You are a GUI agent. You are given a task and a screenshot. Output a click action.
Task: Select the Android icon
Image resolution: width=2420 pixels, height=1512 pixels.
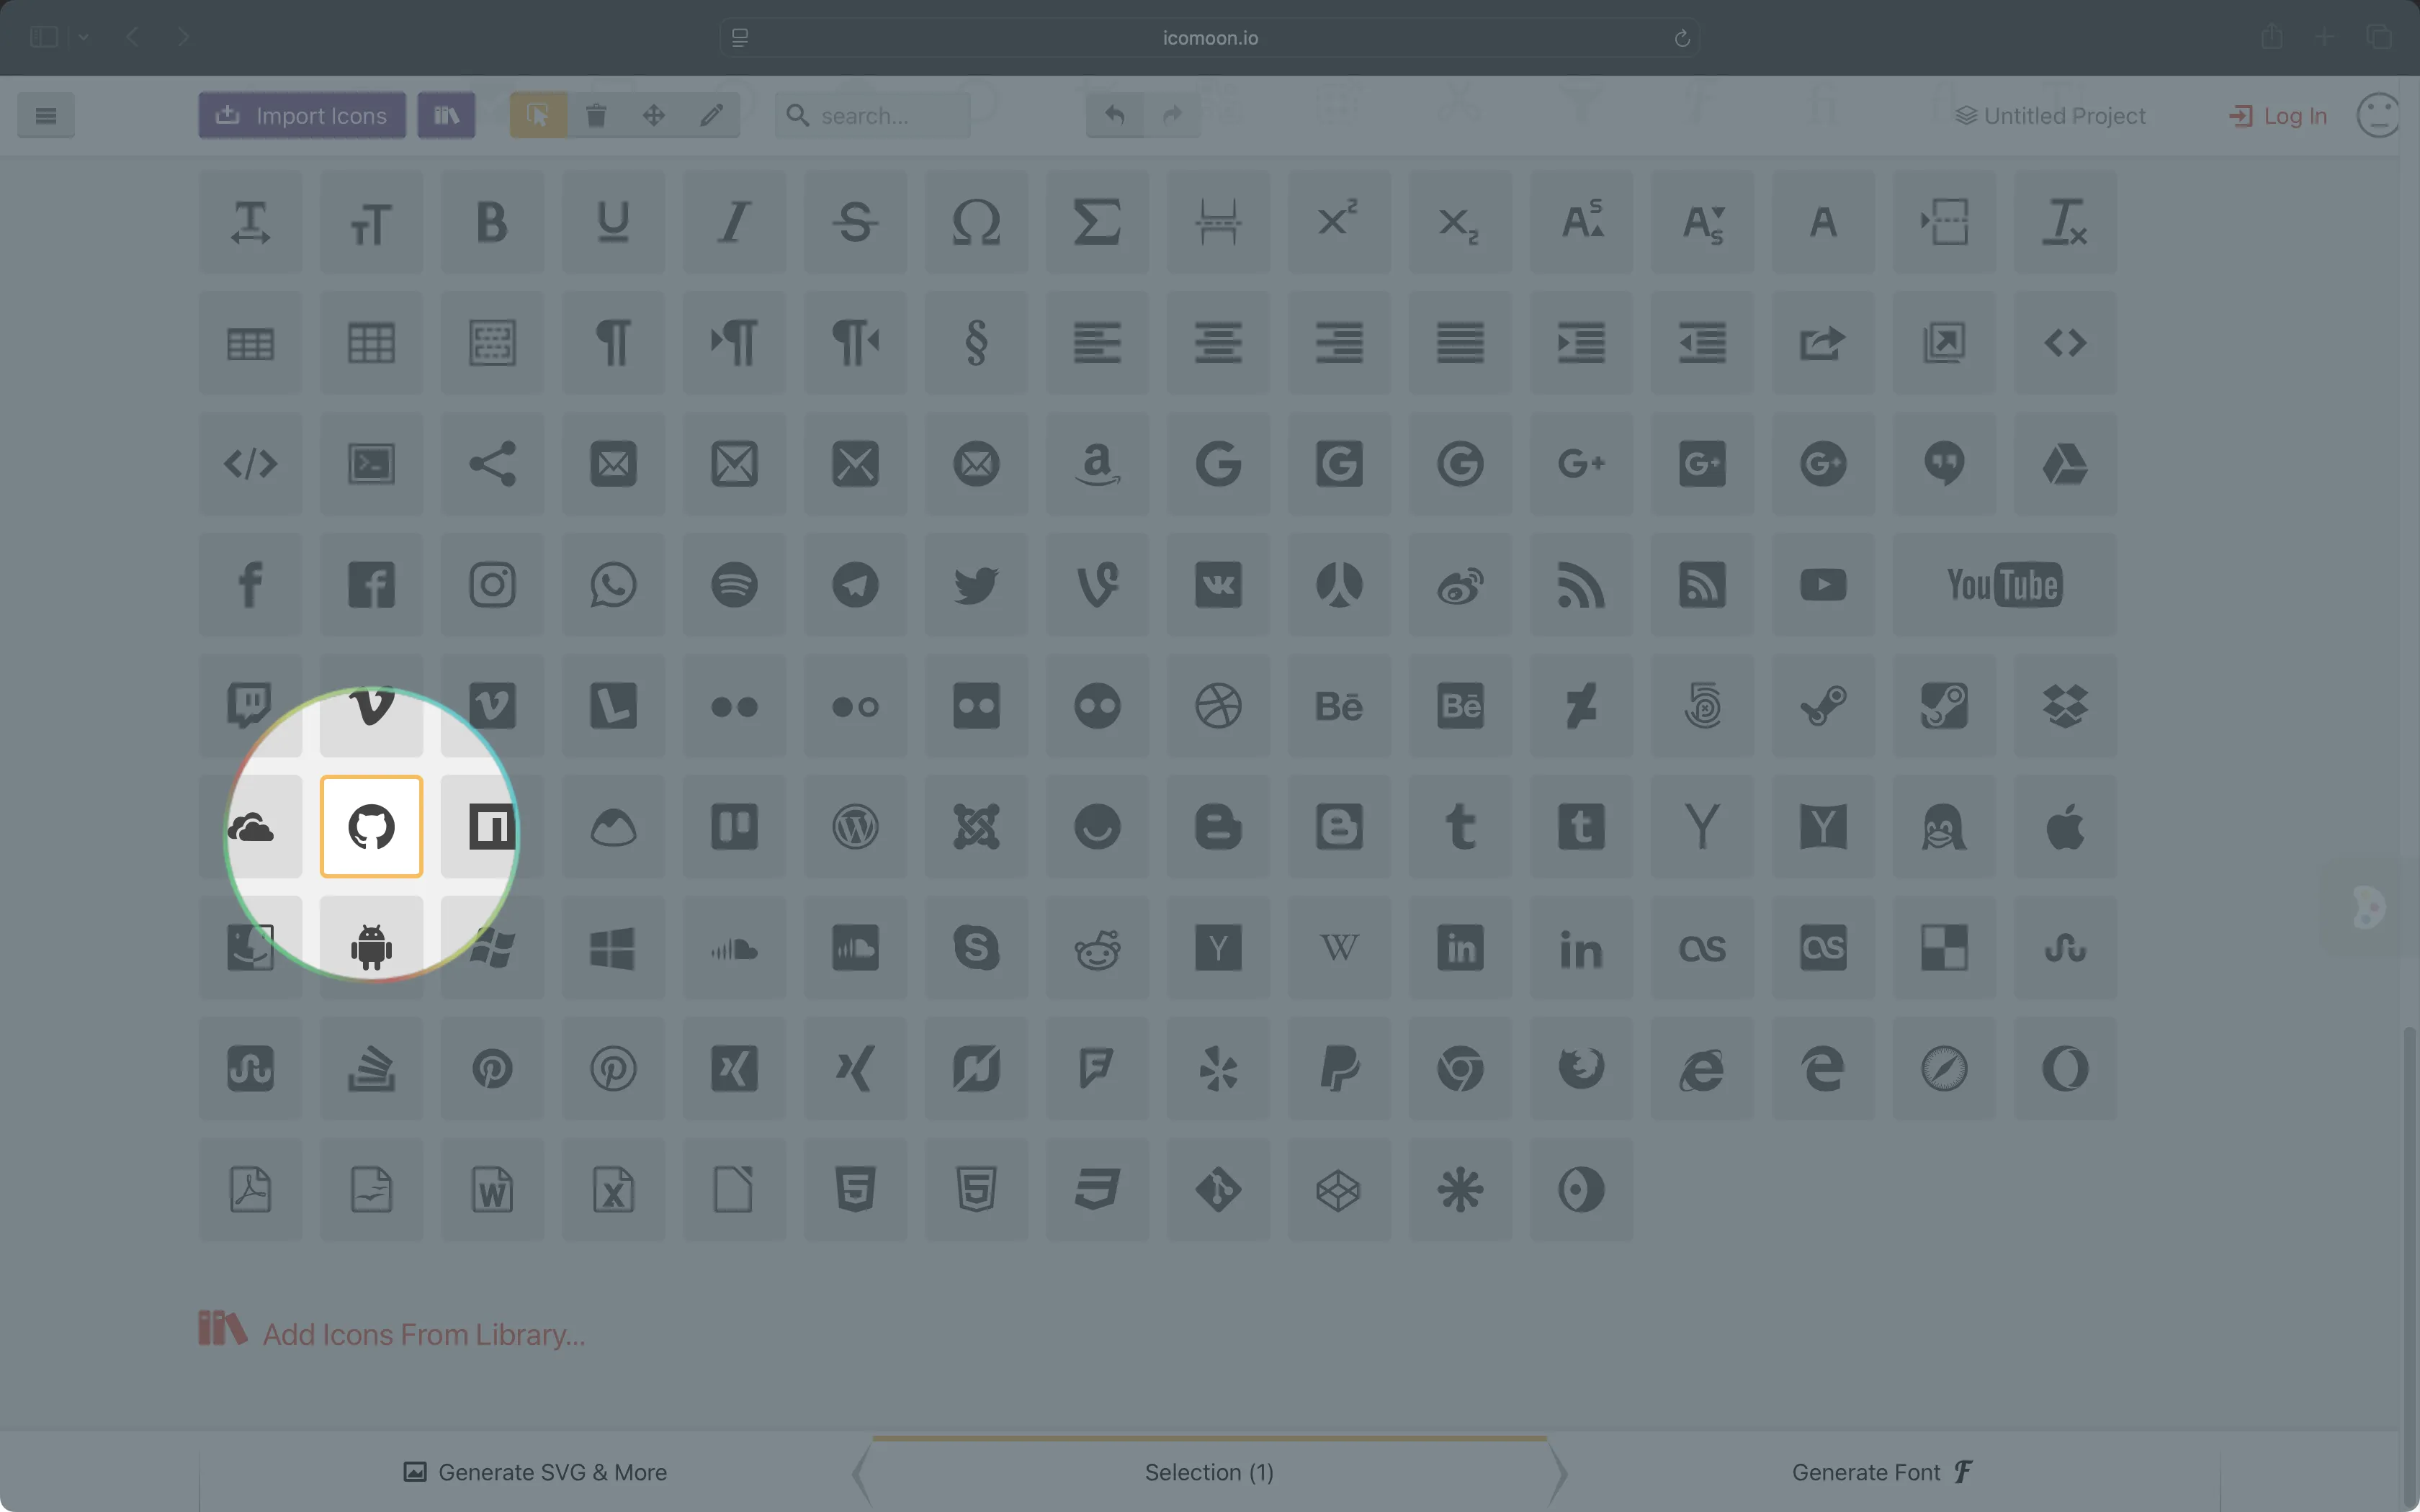pyautogui.click(x=371, y=948)
